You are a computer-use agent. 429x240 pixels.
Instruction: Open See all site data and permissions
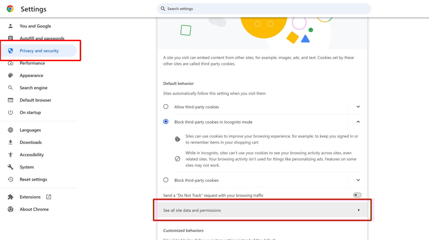coord(262,210)
